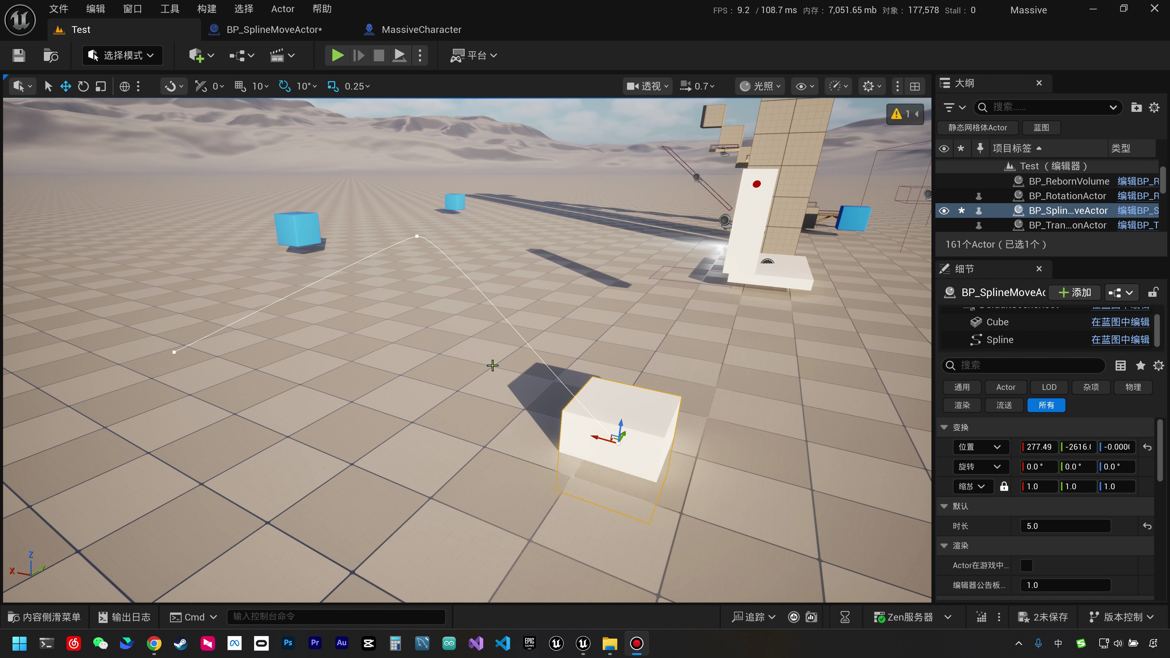Click Add component button in Details
The image size is (1170, 658).
point(1075,292)
